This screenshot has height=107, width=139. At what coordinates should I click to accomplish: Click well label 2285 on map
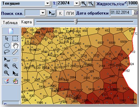120,30
